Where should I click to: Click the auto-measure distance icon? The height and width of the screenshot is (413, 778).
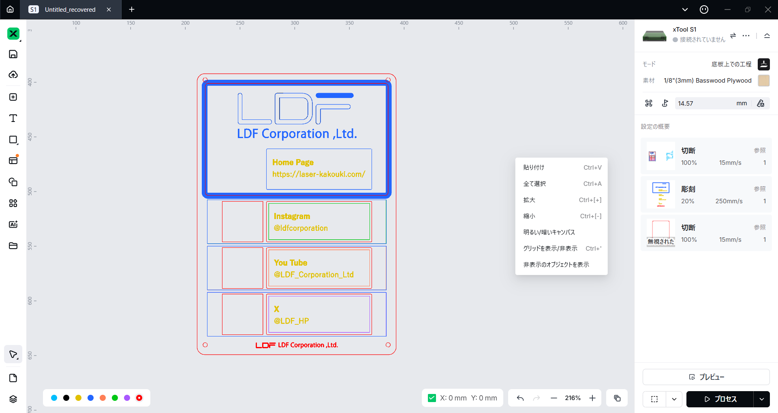[761, 103]
